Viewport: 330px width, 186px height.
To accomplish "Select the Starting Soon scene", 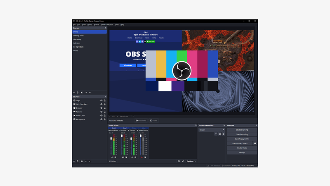I will tap(90, 36).
